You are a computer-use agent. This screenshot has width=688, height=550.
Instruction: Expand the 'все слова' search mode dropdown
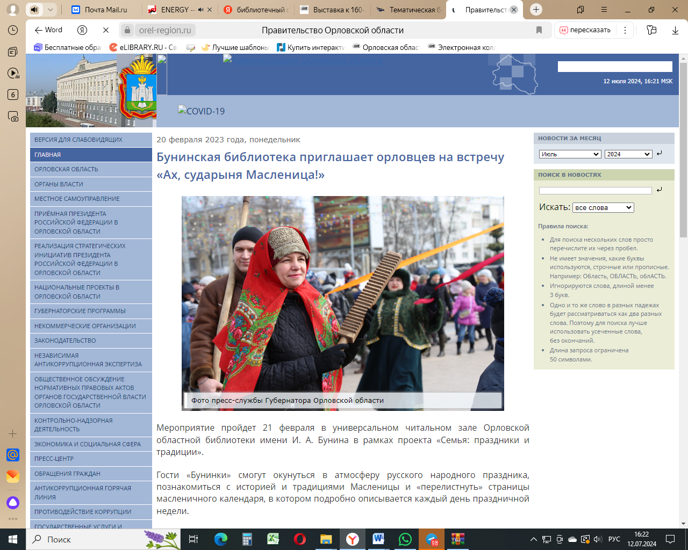[603, 207]
